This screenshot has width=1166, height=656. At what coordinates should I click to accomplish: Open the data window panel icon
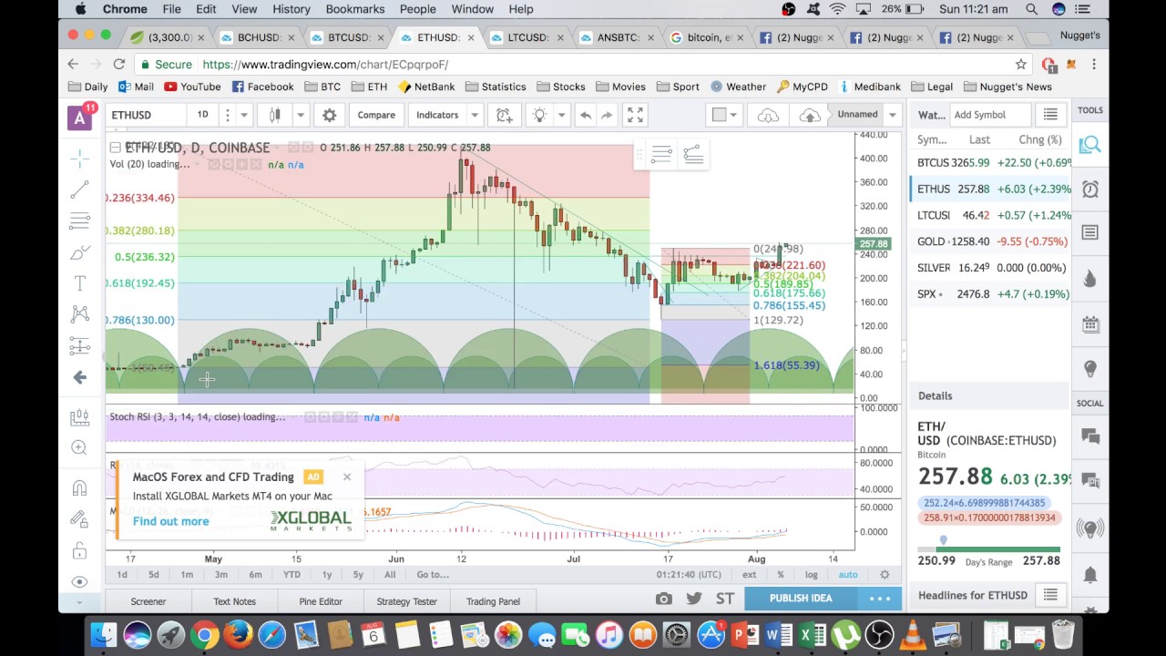click(x=1090, y=233)
